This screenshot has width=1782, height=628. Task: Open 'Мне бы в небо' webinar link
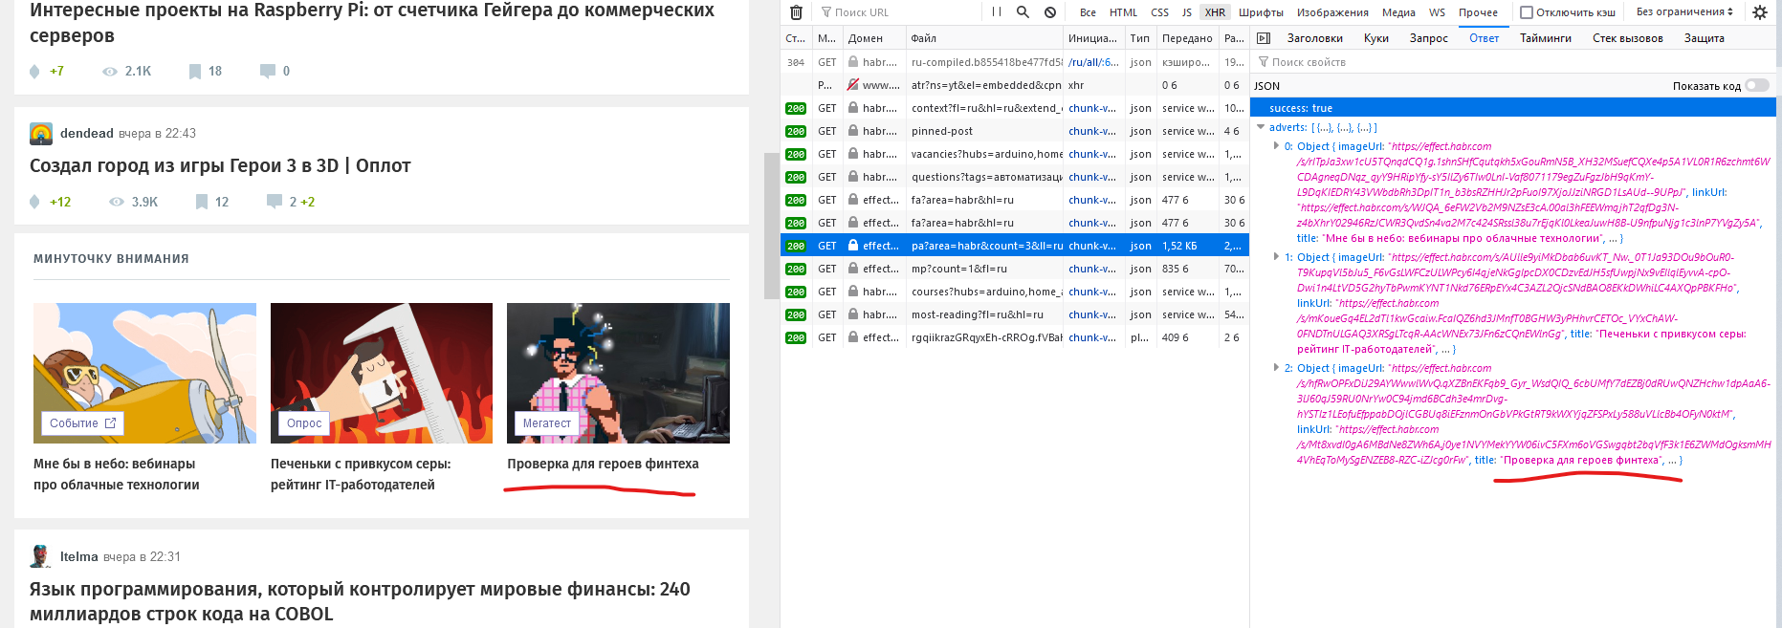point(117,474)
